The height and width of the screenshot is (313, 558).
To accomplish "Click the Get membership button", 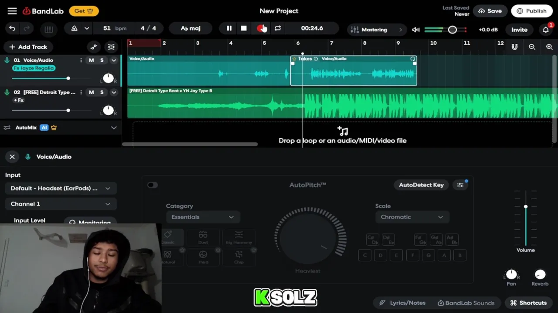I will point(84,11).
